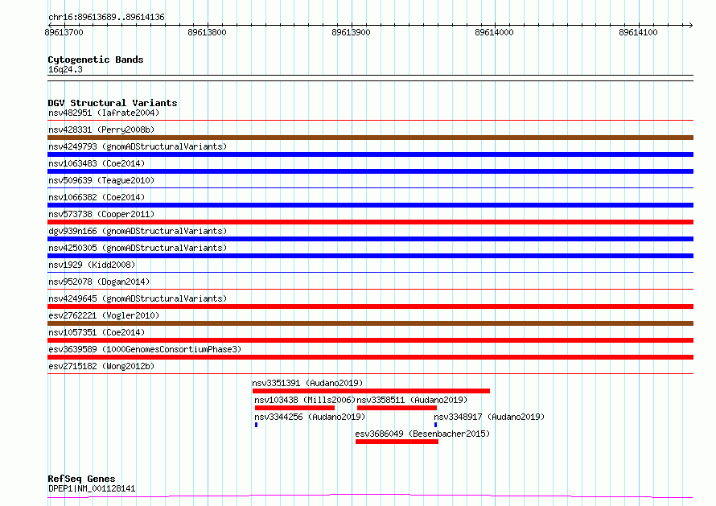716x506 pixels.
Task: Click the chr16:89613689..89614136 coordinate label
Action: pos(106,18)
